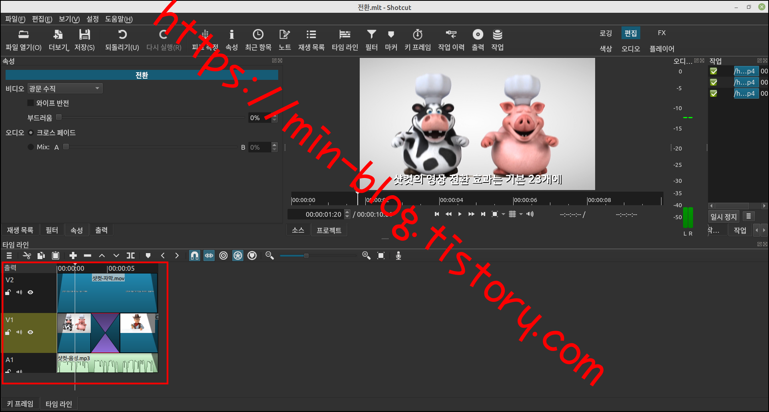Open the timeline hamburger menu
The width and height of the screenshot is (769, 412).
pyautogui.click(x=9, y=256)
